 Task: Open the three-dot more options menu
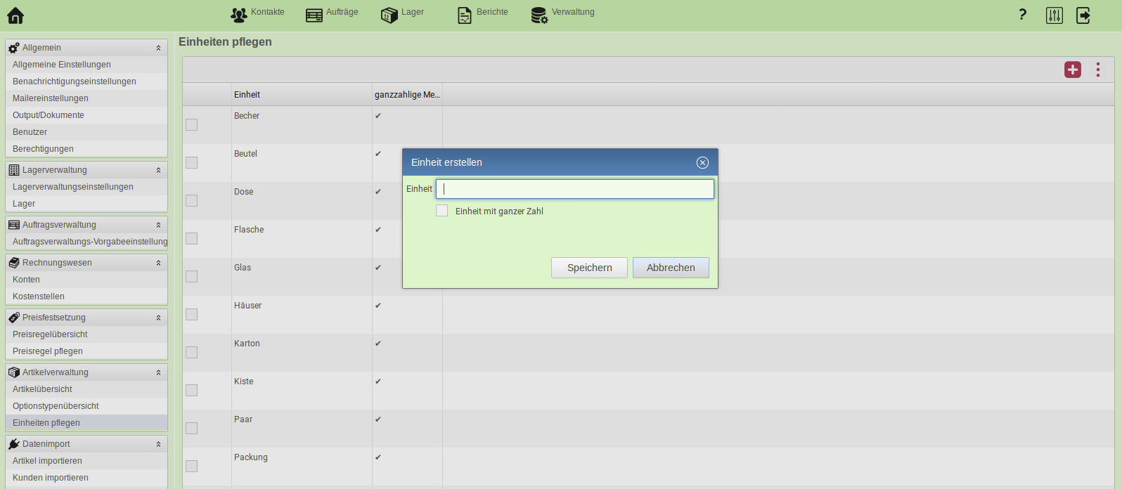pos(1097,70)
